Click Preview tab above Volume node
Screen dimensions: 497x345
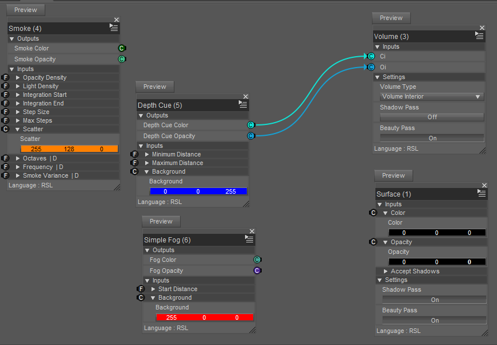391,18
